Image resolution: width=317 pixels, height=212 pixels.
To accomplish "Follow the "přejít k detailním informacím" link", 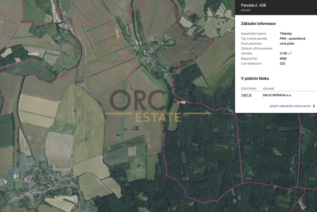I will (x=290, y=106).
